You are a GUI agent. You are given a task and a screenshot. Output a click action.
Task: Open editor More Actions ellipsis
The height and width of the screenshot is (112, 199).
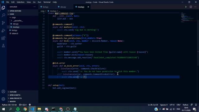195,7
